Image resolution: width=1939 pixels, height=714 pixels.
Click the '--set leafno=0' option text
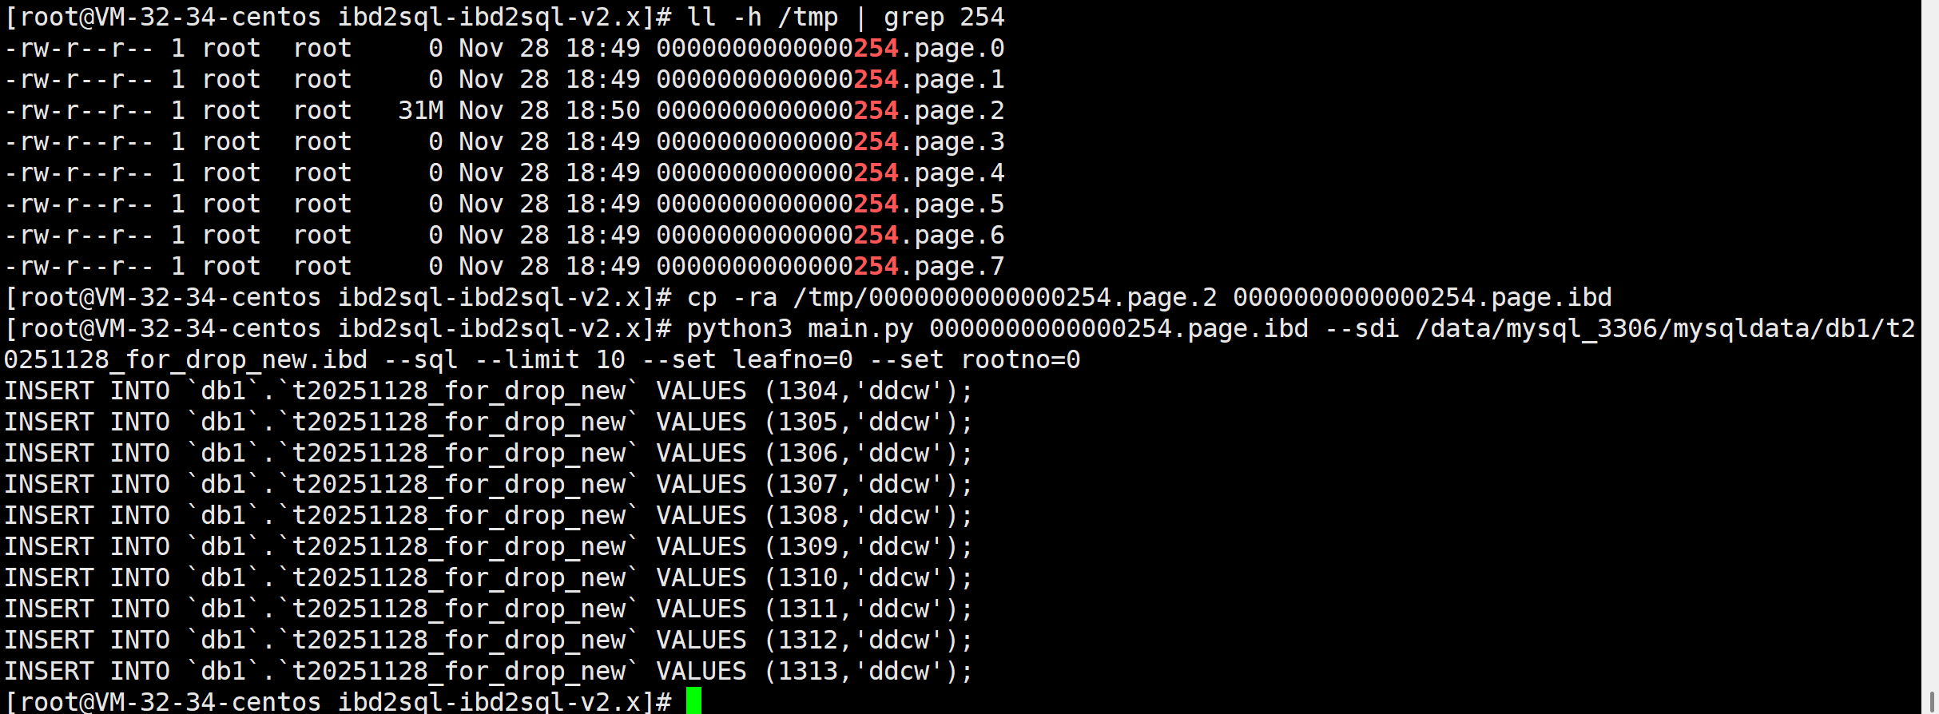tap(747, 360)
